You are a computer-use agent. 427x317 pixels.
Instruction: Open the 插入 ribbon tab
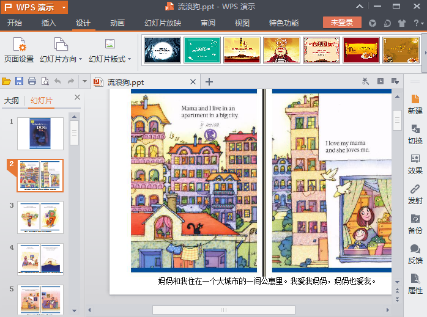(x=49, y=23)
